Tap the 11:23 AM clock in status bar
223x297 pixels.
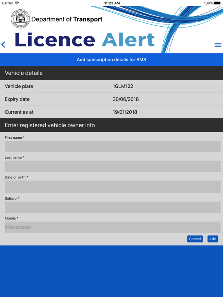pos(112,3)
